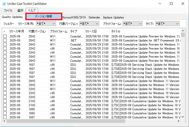The width and height of the screenshot is (189, 127).
Task: Switch to the Defender tab
Action: pyautogui.click(x=94, y=17)
